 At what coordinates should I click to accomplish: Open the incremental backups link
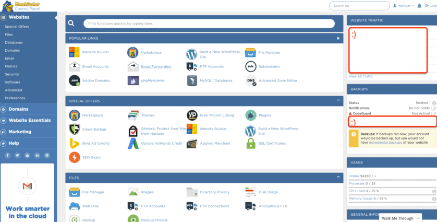coord(385,143)
